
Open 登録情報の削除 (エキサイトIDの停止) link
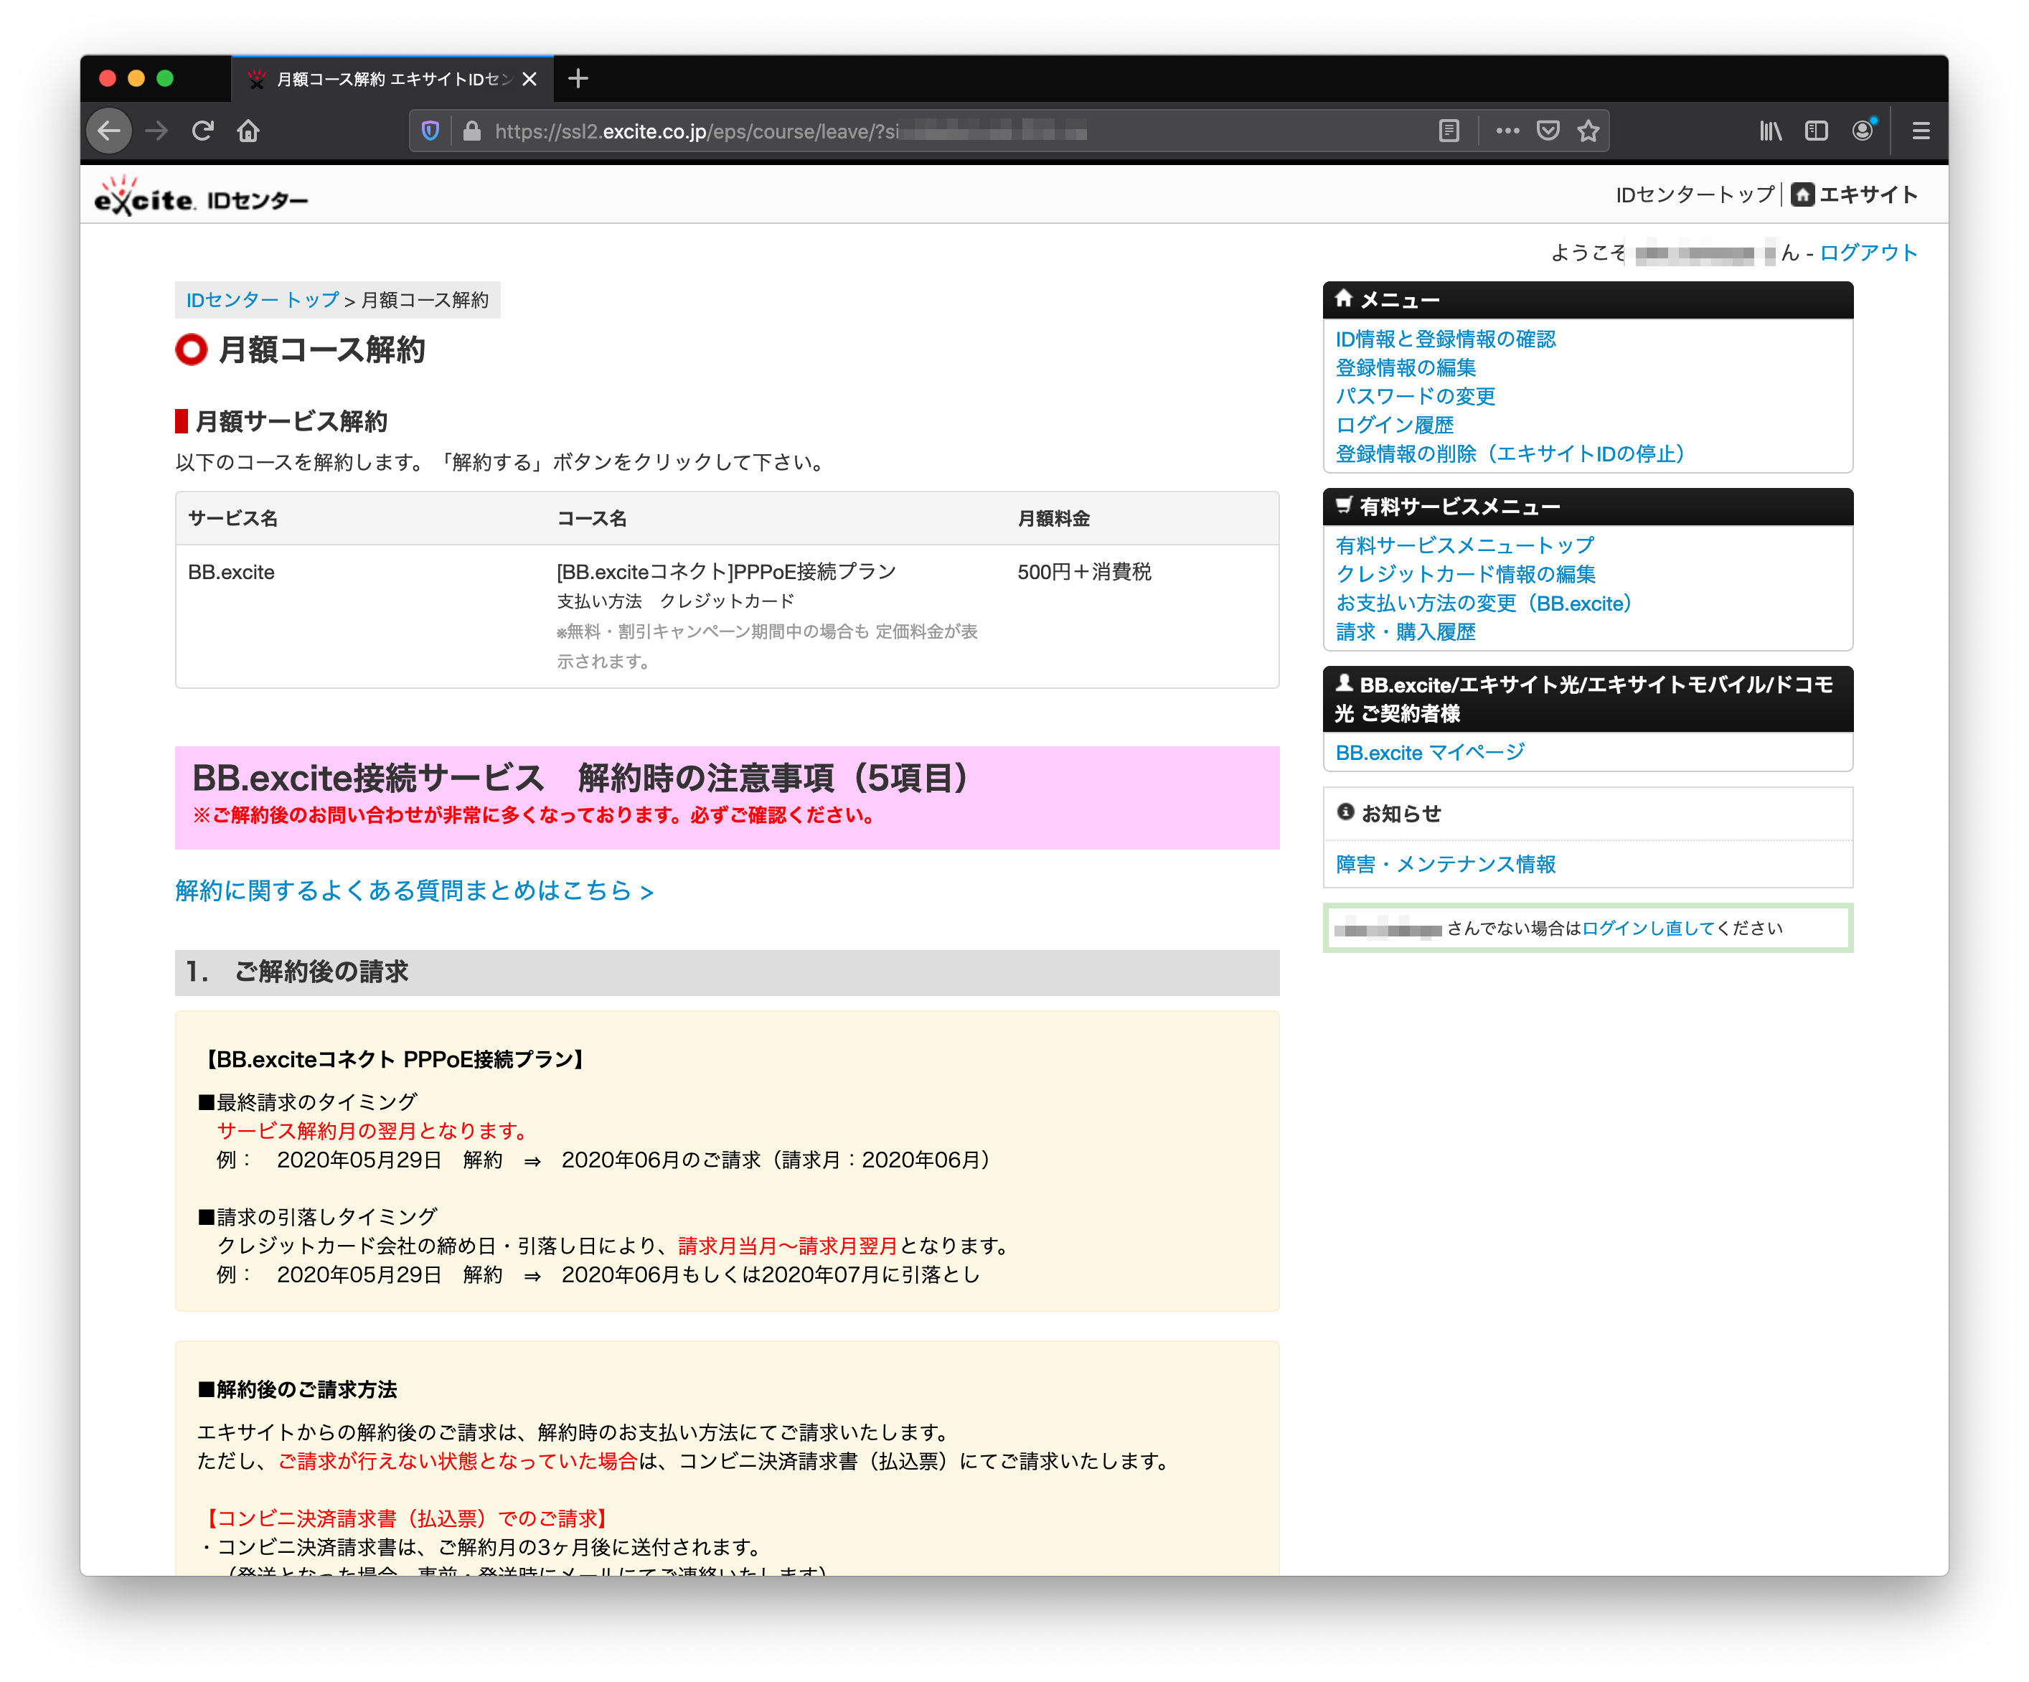point(1511,453)
